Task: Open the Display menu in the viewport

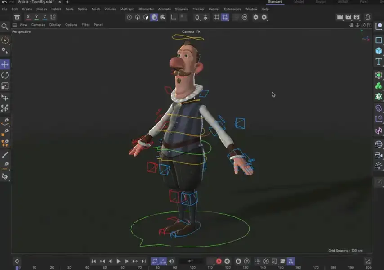Action: click(x=55, y=25)
